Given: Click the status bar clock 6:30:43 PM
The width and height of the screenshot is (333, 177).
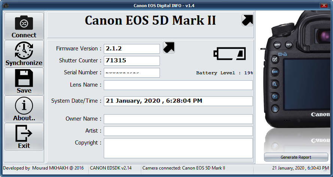Looking at the screenshot, I should (300, 168).
